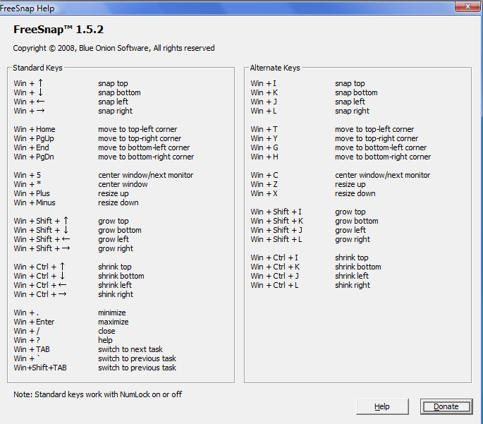
Task: Click the Standard Keys group label
Action: point(37,68)
